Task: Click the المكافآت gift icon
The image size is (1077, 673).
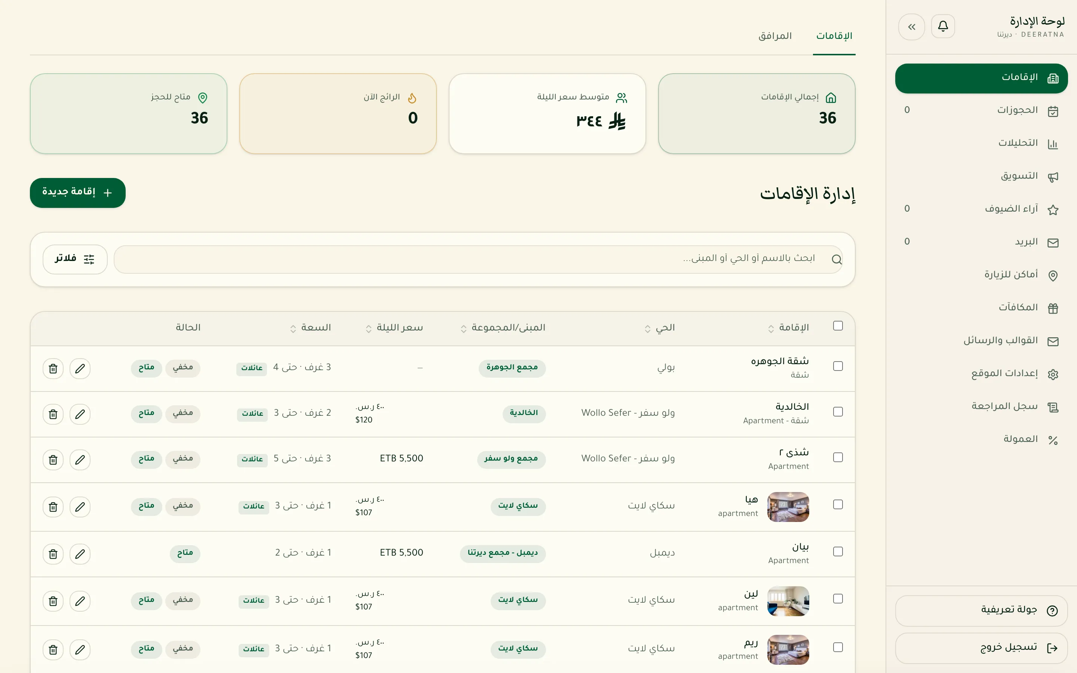Action: pyautogui.click(x=1053, y=308)
